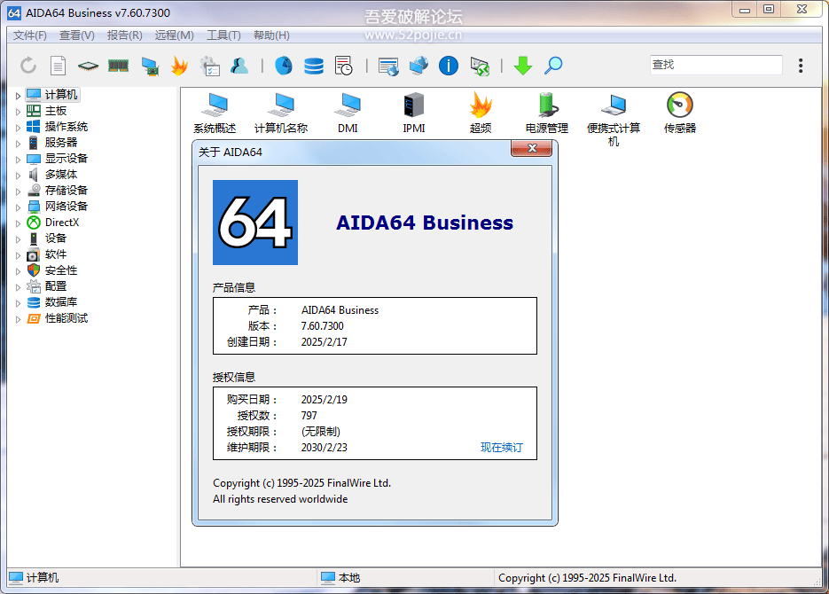Click the monitor with green X toolbar icon

[x=480, y=66]
